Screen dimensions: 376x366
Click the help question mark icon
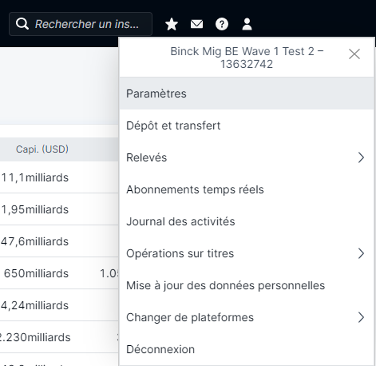tap(222, 24)
